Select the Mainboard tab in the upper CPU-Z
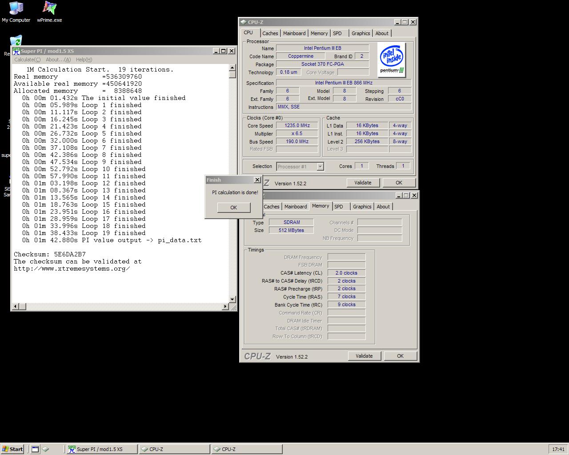 tap(294, 33)
